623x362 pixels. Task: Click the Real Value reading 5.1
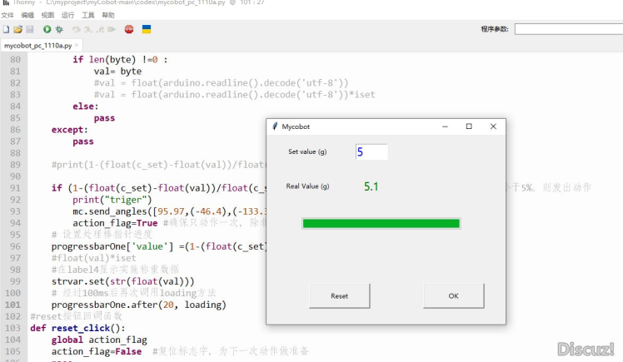coord(371,186)
